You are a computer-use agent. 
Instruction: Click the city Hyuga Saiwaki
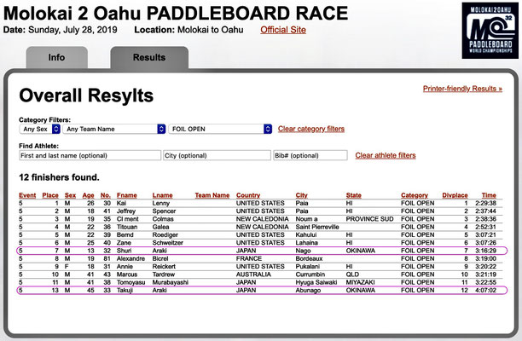click(x=316, y=282)
